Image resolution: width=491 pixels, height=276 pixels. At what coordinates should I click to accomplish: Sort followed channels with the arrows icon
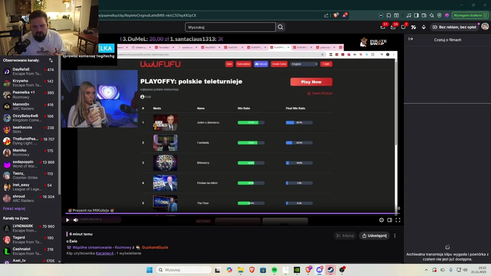coord(51,60)
